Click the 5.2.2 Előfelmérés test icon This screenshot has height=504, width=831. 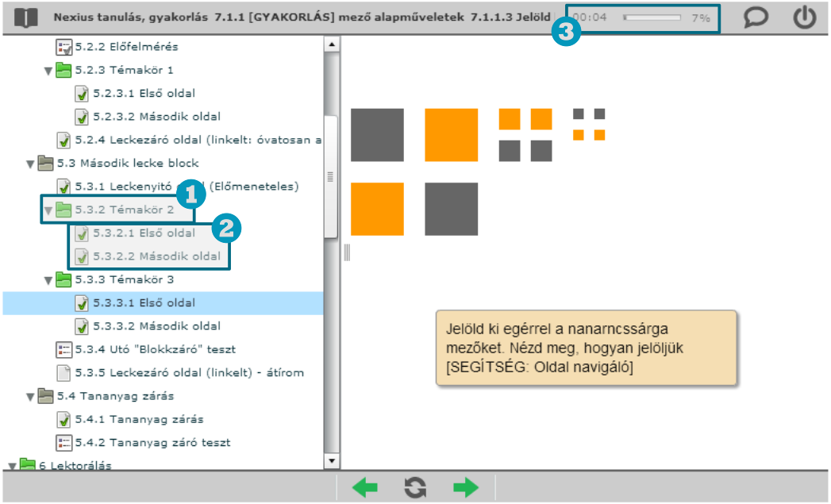pos(64,47)
